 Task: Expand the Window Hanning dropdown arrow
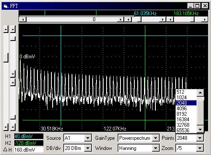(x=155, y=148)
